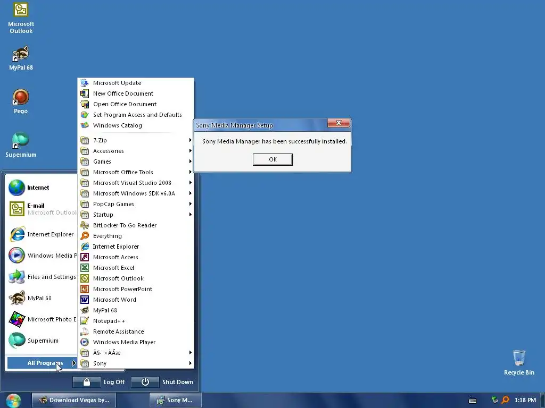This screenshot has width=545, height=408.
Task: Select Set Program Access and Defaults
Action: click(136, 115)
